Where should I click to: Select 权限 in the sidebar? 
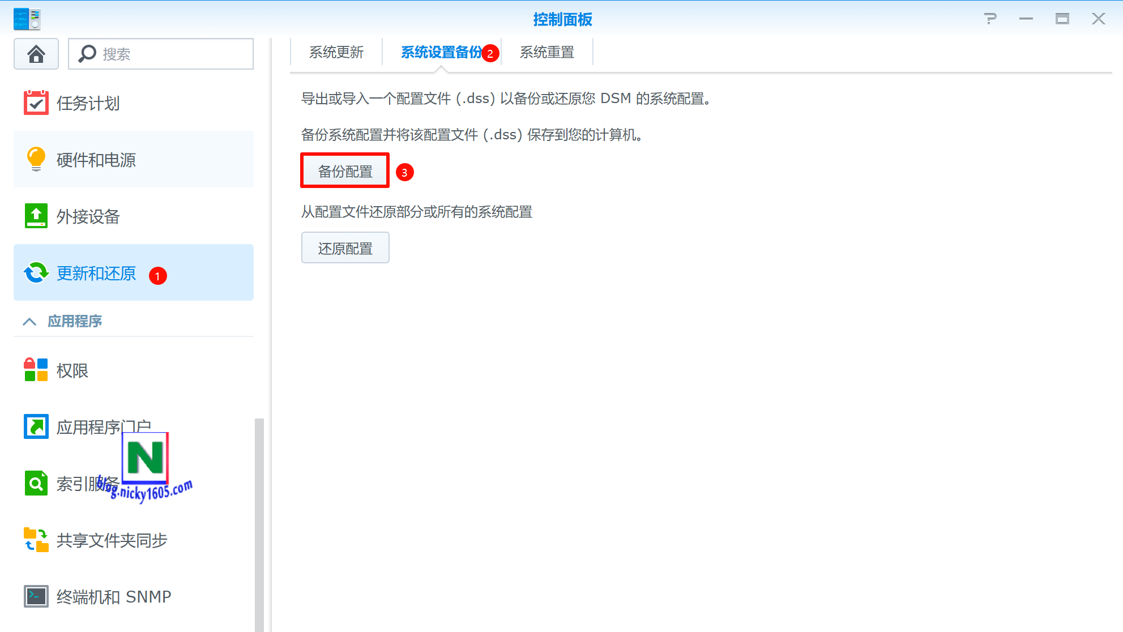(134, 370)
